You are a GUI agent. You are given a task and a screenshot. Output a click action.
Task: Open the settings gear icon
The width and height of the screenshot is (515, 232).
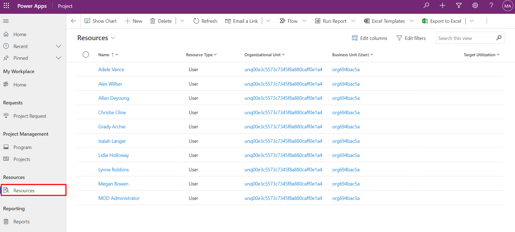[x=475, y=6]
